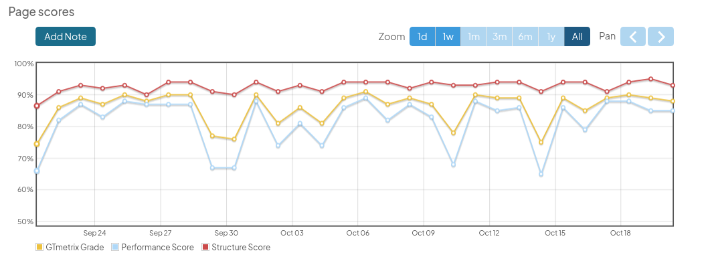Click the Sep 27 axis label
Viewport: 710px width, 263px height.
161,234
